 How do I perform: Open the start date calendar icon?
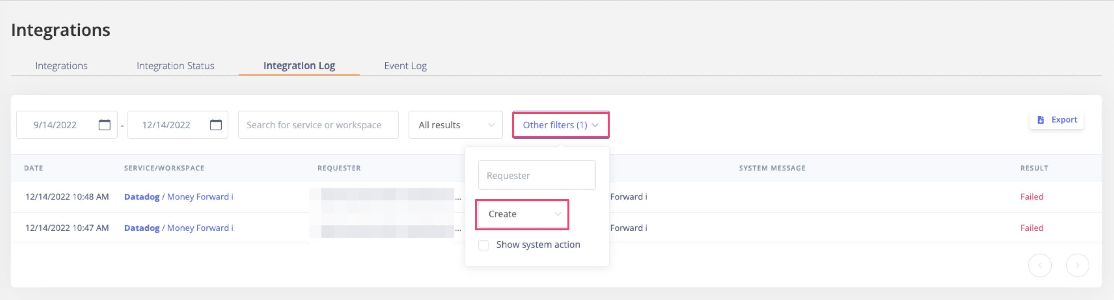[x=105, y=125]
